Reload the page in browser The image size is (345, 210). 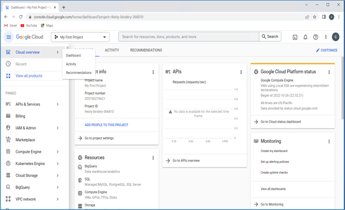tap(21, 17)
